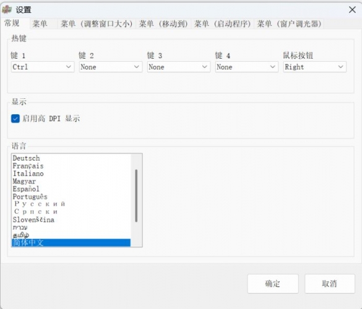362x309 pixels.
Task: Select Magyar language
Action: pos(71,181)
